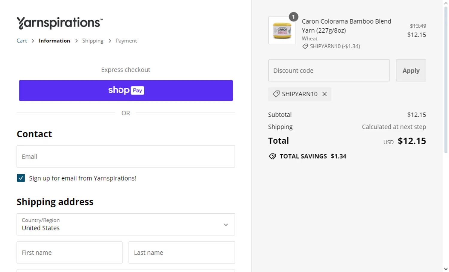Open the Country/Region dropdown

tap(126, 224)
